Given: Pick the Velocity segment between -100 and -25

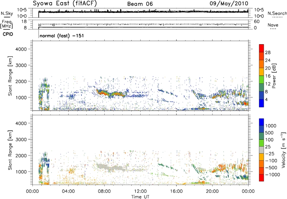Looking at the screenshot, I should [x=262, y=157].
